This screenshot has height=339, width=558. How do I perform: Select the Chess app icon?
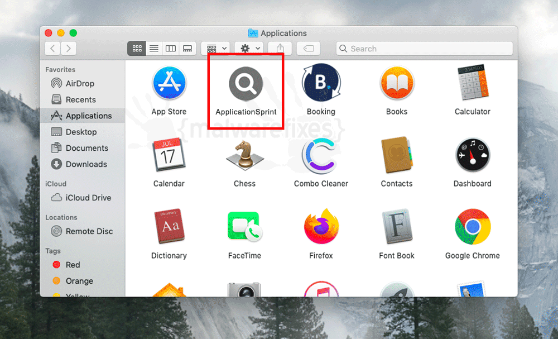[x=245, y=155]
